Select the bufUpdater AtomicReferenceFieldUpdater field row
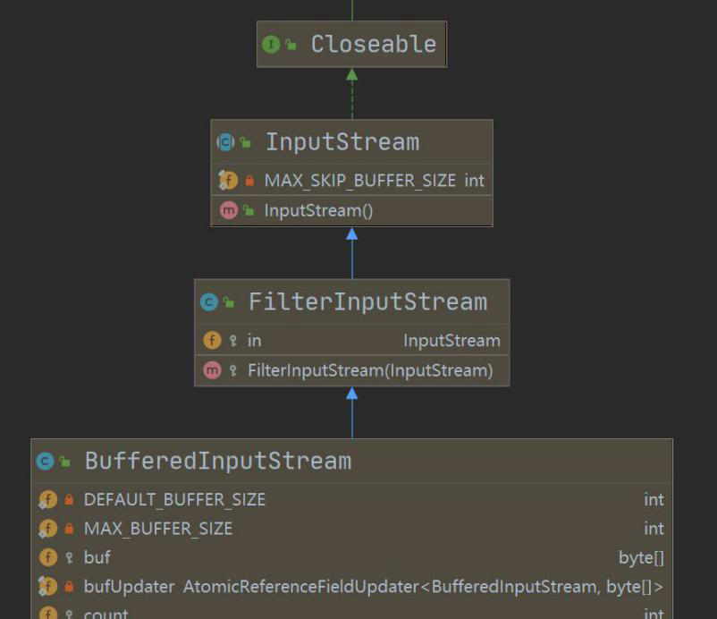This screenshot has height=619, width=717. point(351,587)
